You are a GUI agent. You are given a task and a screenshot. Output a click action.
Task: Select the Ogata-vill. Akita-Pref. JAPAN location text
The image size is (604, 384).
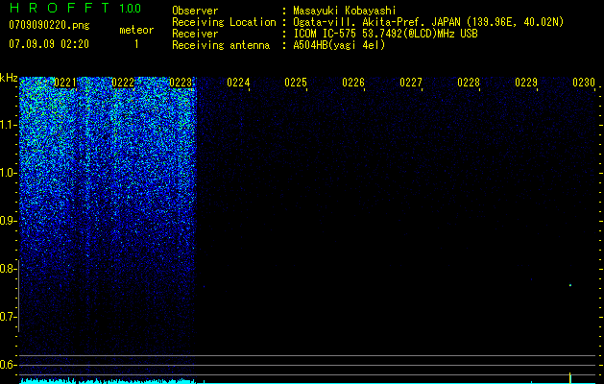point(428,22)
